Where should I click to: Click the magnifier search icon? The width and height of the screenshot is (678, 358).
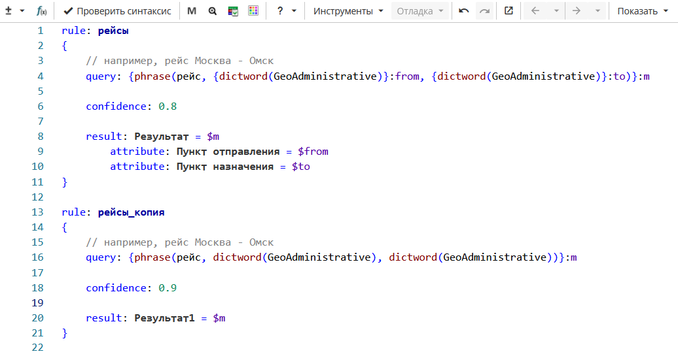point(212,11)
